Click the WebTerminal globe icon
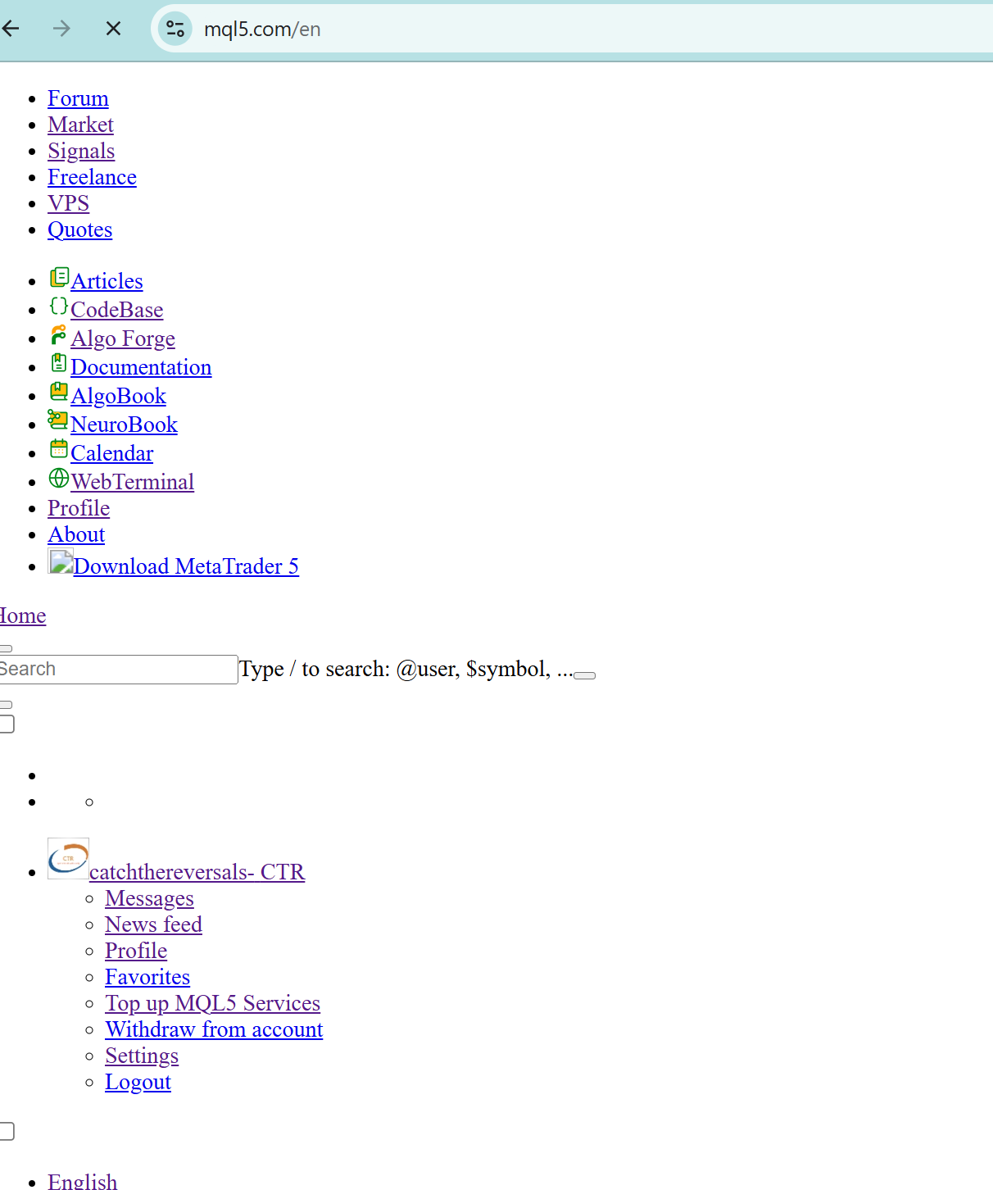 tap(59, 478)
